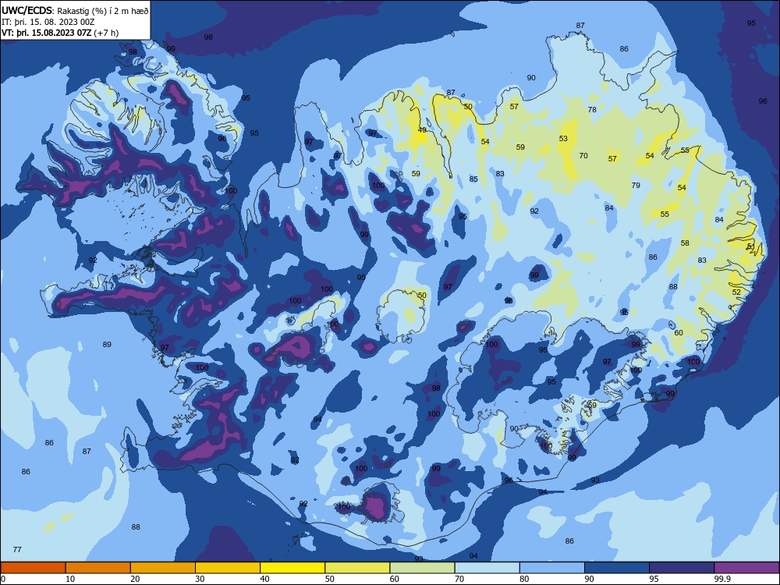
Task: Click the '77' humidity value on the map
Action: (17, 550)
